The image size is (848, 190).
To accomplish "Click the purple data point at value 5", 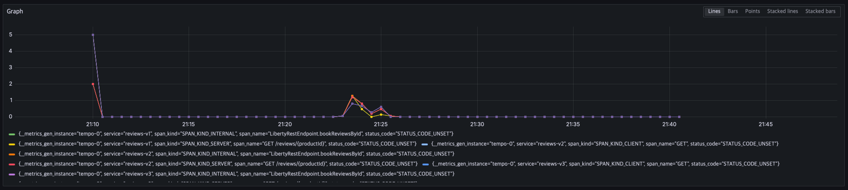I will tap(93, 35).
